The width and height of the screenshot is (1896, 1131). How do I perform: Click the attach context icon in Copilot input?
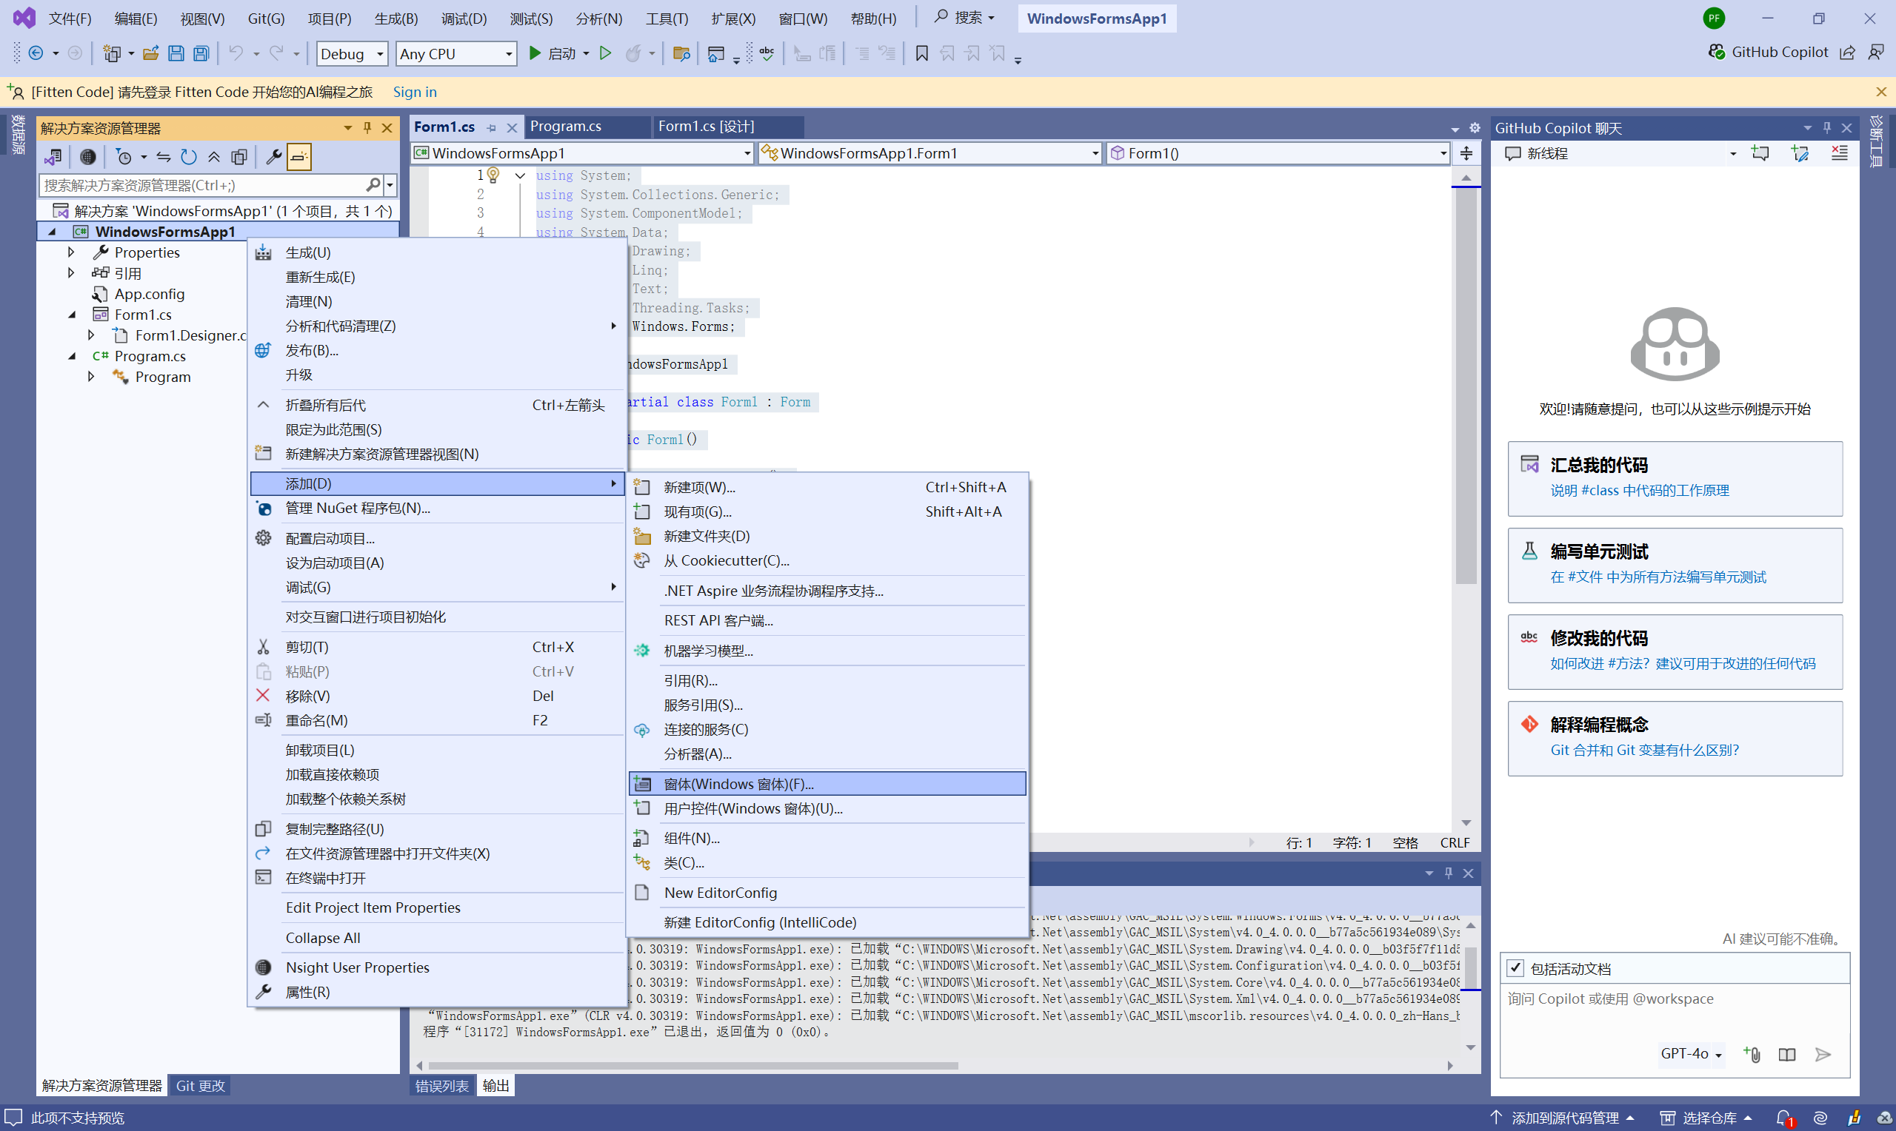click(x=1752, y=1054)
